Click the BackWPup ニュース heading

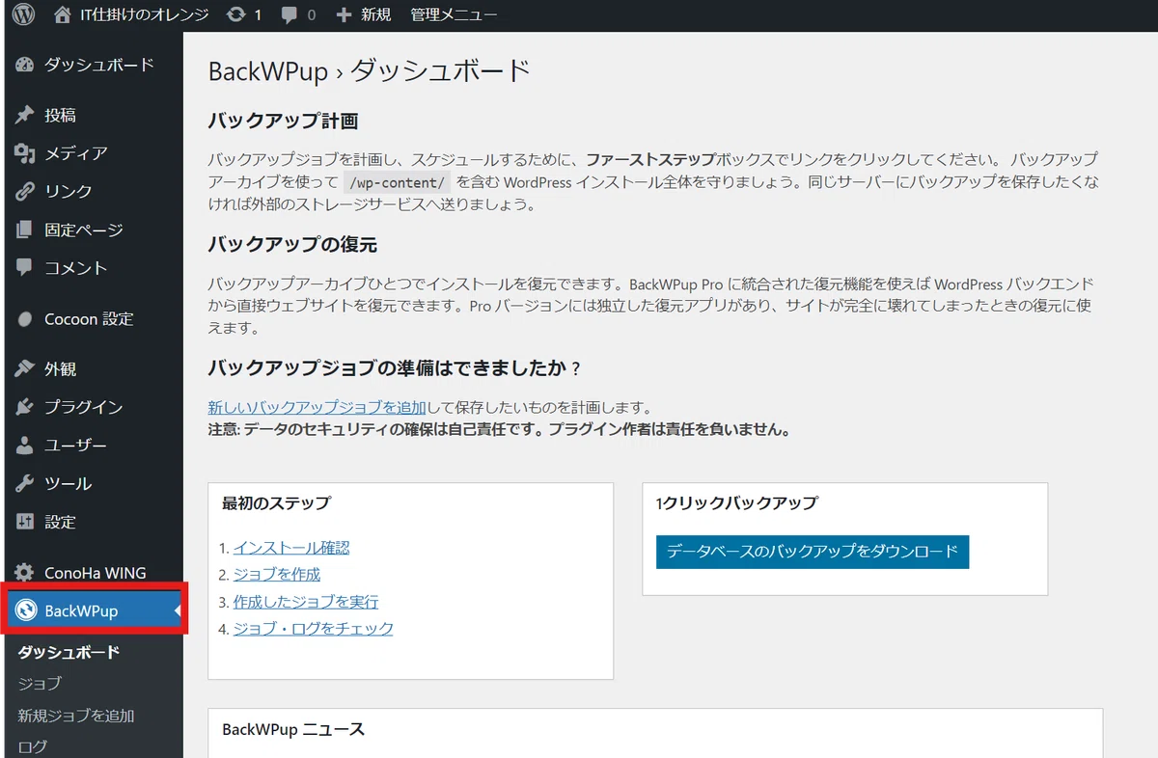coord(293,729)
